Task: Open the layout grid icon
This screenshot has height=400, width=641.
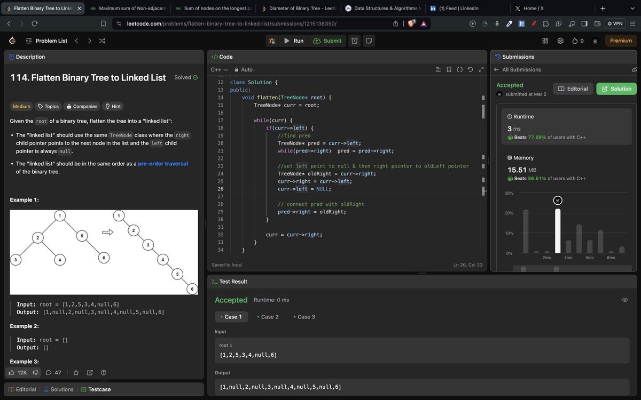Action: [x=545, y=41]
